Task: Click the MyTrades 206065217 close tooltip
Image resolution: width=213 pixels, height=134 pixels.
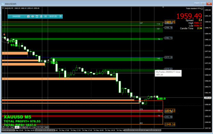Action: pyautogui.click(x=168, y=73)
